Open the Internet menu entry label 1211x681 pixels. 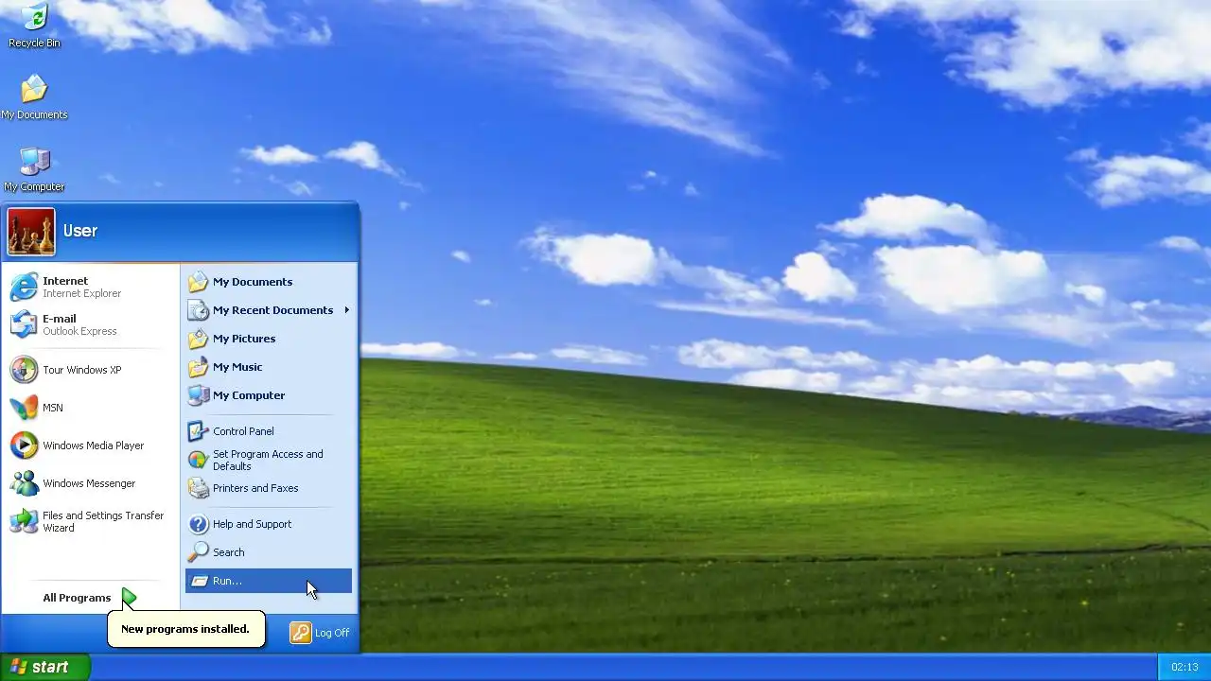click(x=65, y=281)
